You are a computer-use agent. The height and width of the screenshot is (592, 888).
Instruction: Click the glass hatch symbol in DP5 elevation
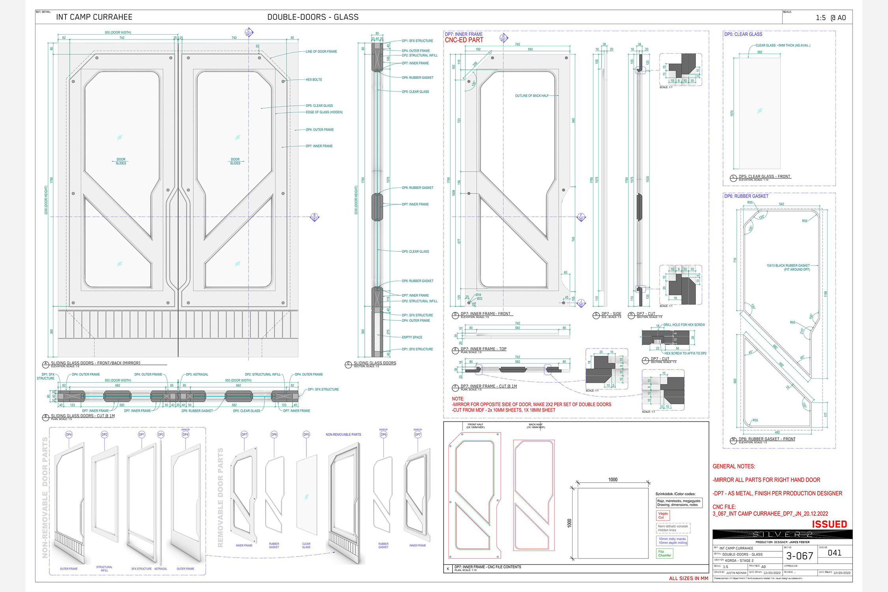760,111
